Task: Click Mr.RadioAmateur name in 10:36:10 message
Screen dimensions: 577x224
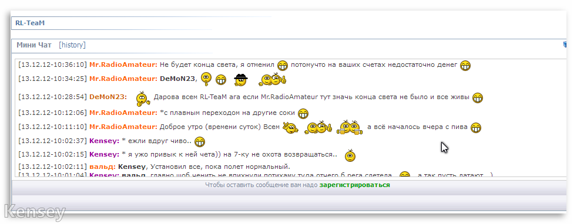Action: click(123, 65)
